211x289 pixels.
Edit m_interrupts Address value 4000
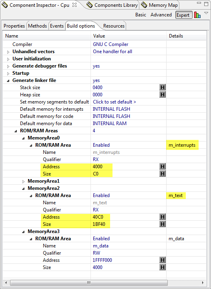[97, 167]
